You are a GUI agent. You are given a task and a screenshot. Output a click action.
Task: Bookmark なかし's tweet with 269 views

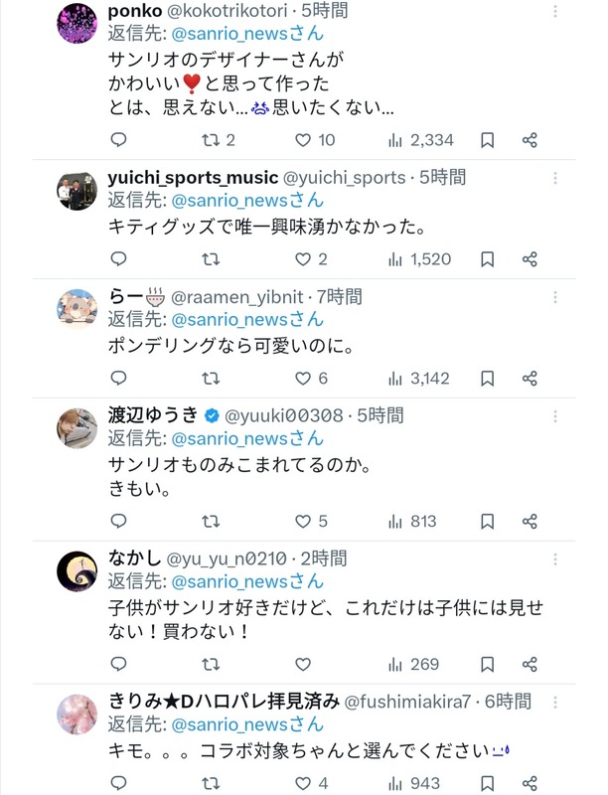click(487, 664)
